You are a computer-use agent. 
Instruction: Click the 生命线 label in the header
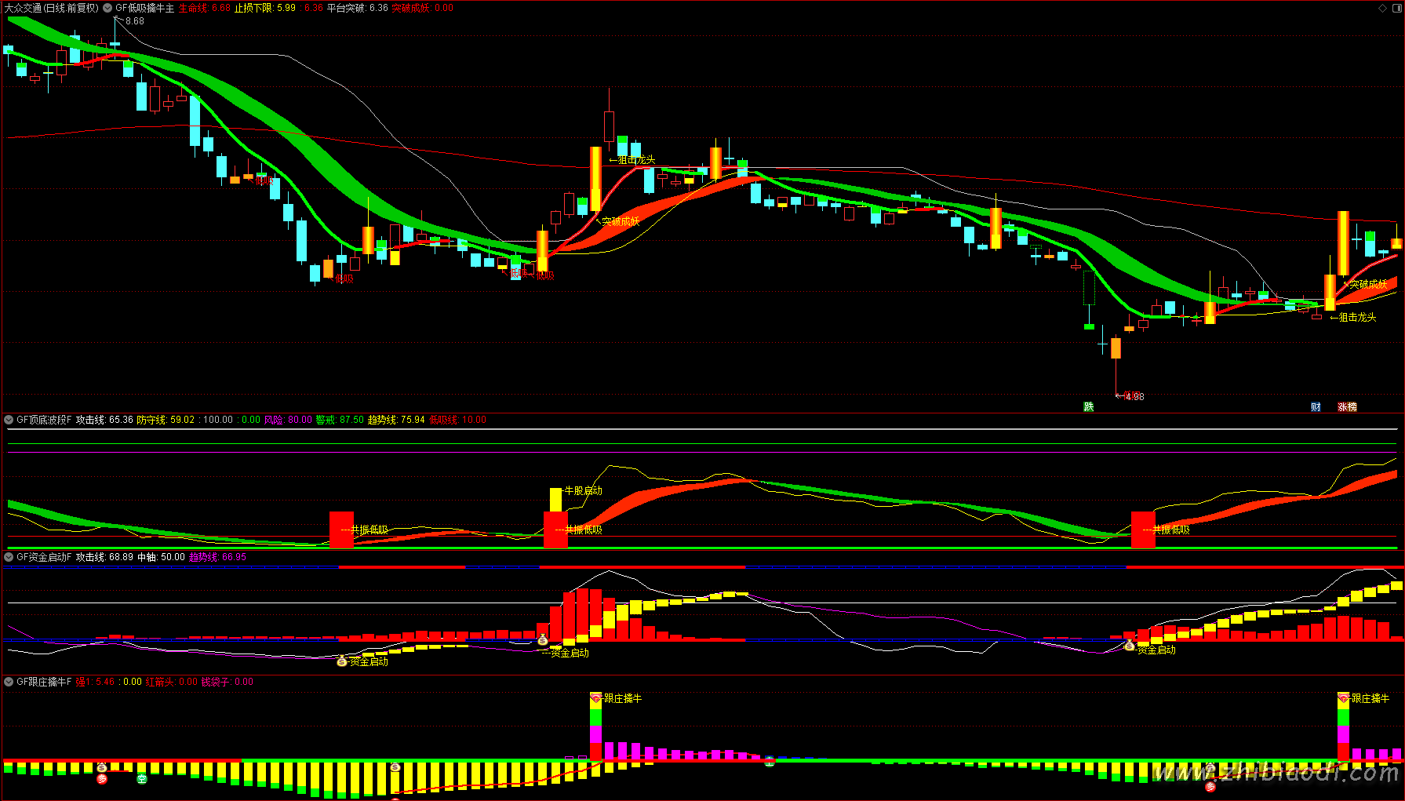click(x=193, y=8)
